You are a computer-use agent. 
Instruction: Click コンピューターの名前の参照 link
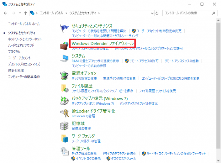[89, 66]
